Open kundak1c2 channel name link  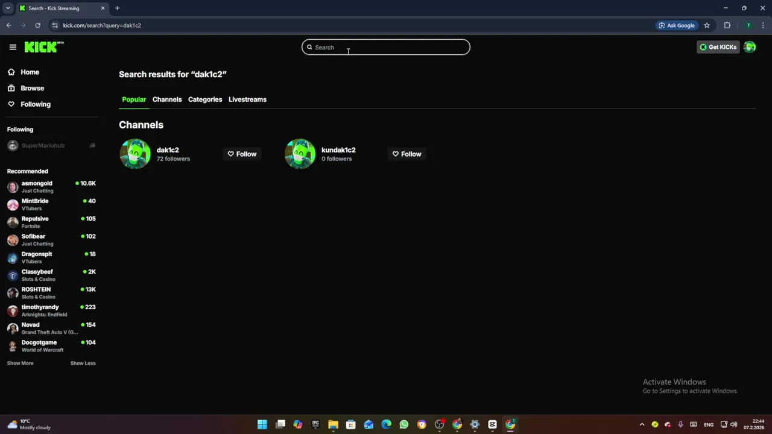click(338, 150)
